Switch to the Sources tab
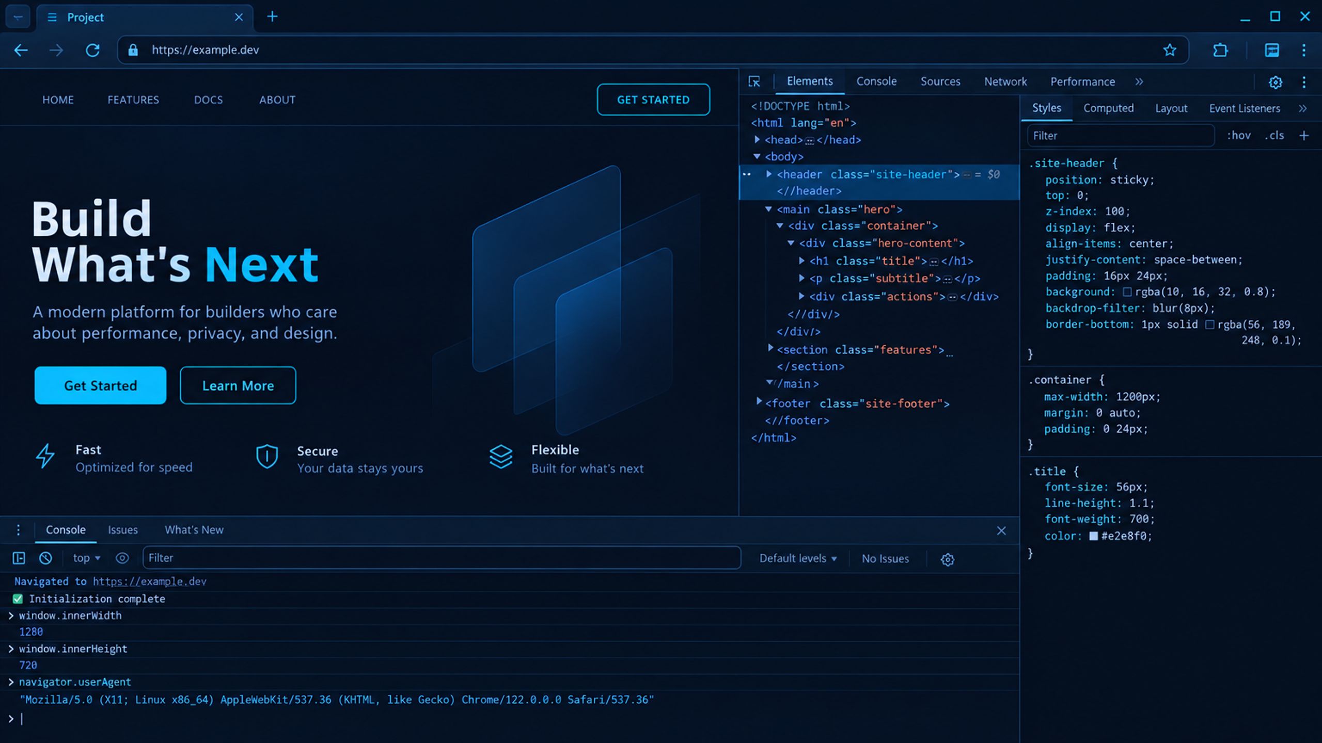The height and width of the screenshot is (743, 1322). [x=940, y=82]
